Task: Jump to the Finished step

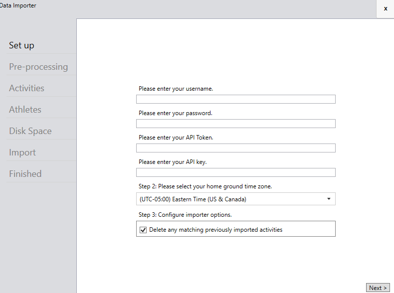Action: pyautogui.click(x=25, y=174)
